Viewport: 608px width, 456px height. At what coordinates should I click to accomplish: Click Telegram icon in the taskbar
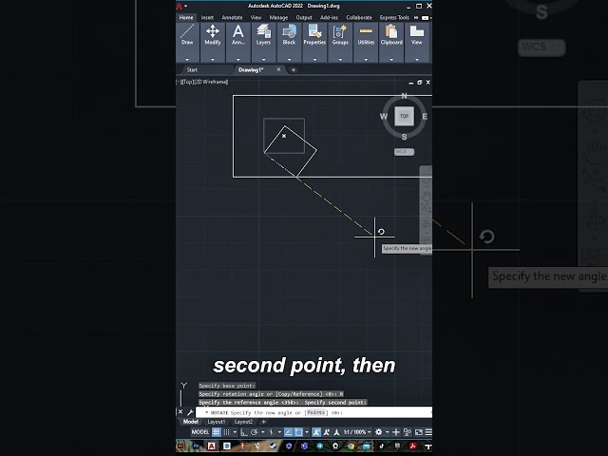click(320, 446)
